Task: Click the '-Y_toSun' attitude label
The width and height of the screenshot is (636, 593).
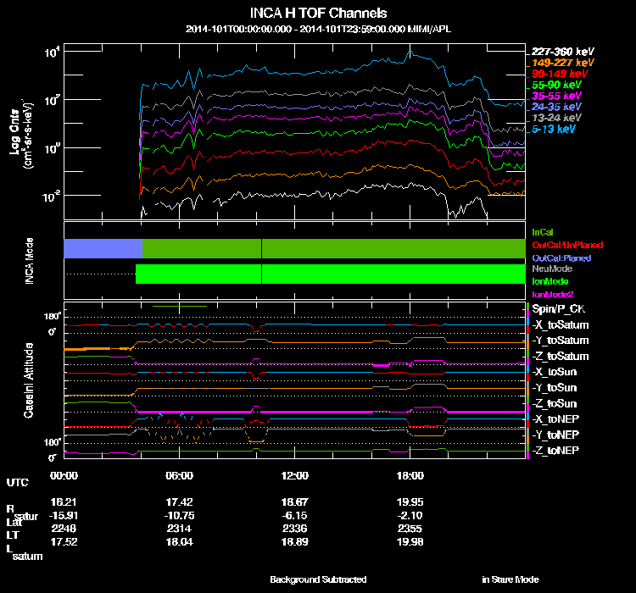Action: click(x=554, y=387)
